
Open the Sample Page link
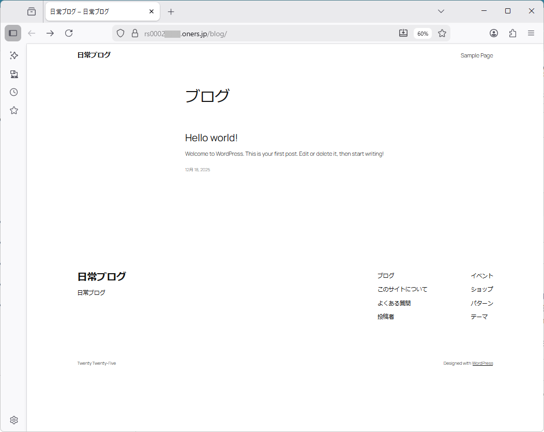pos(476,55)
